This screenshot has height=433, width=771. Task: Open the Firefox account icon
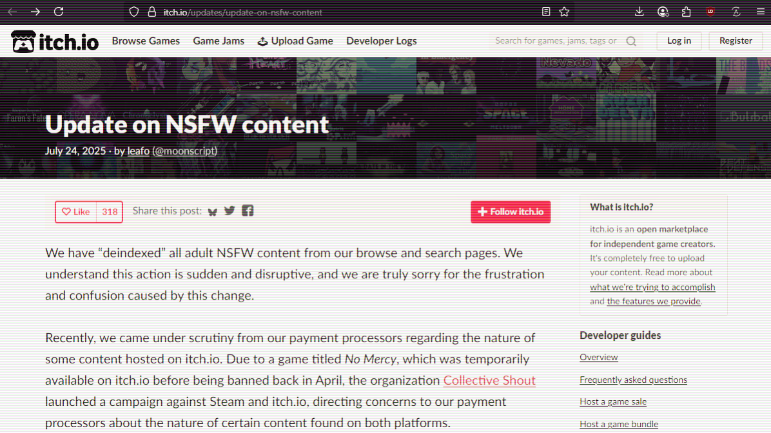pyautogui.click(x=663, y=12)
